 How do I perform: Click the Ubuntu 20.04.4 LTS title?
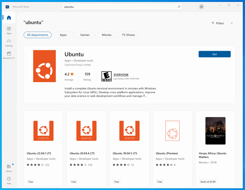[82, 153]
